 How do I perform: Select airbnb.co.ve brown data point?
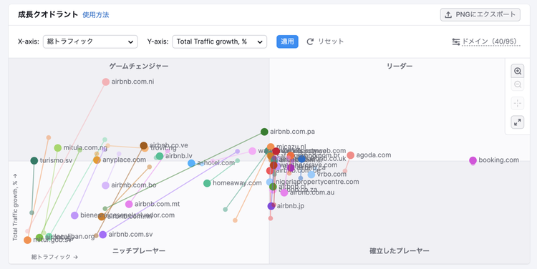(x=144, y=146)
